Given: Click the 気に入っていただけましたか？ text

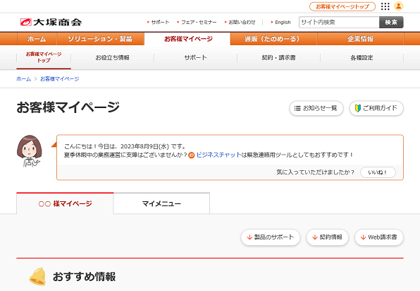Looking at the screenshot, I should pos(316,172).
